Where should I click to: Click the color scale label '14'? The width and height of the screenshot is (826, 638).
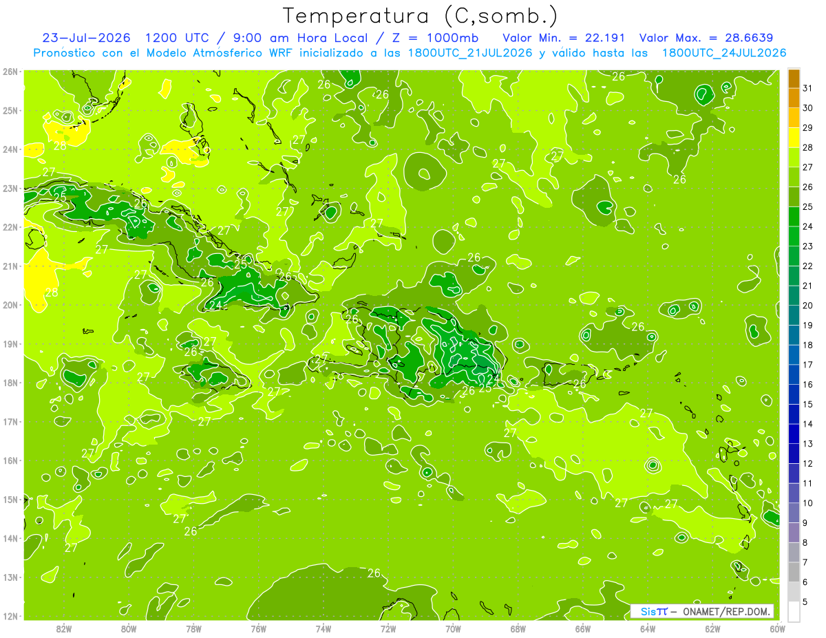point(808,424)
